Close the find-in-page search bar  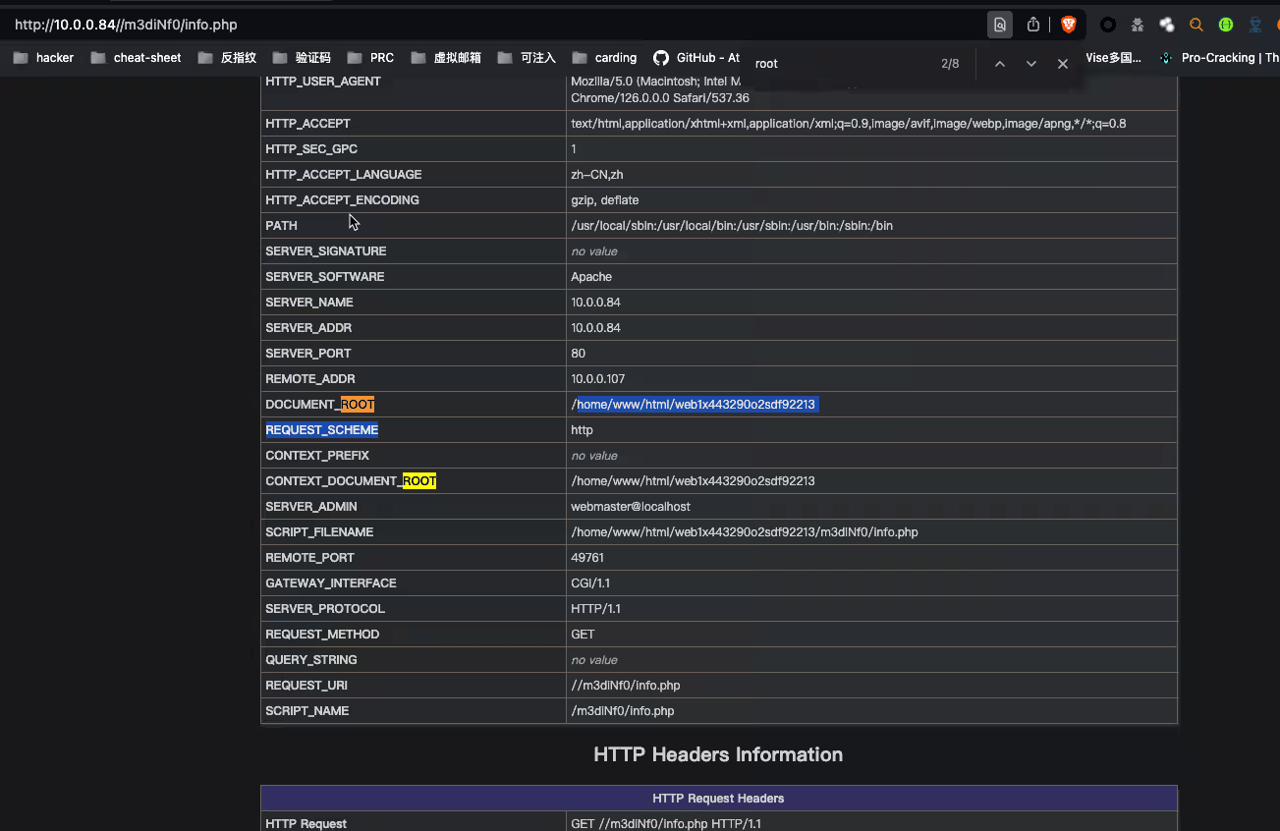(1062, 64)
